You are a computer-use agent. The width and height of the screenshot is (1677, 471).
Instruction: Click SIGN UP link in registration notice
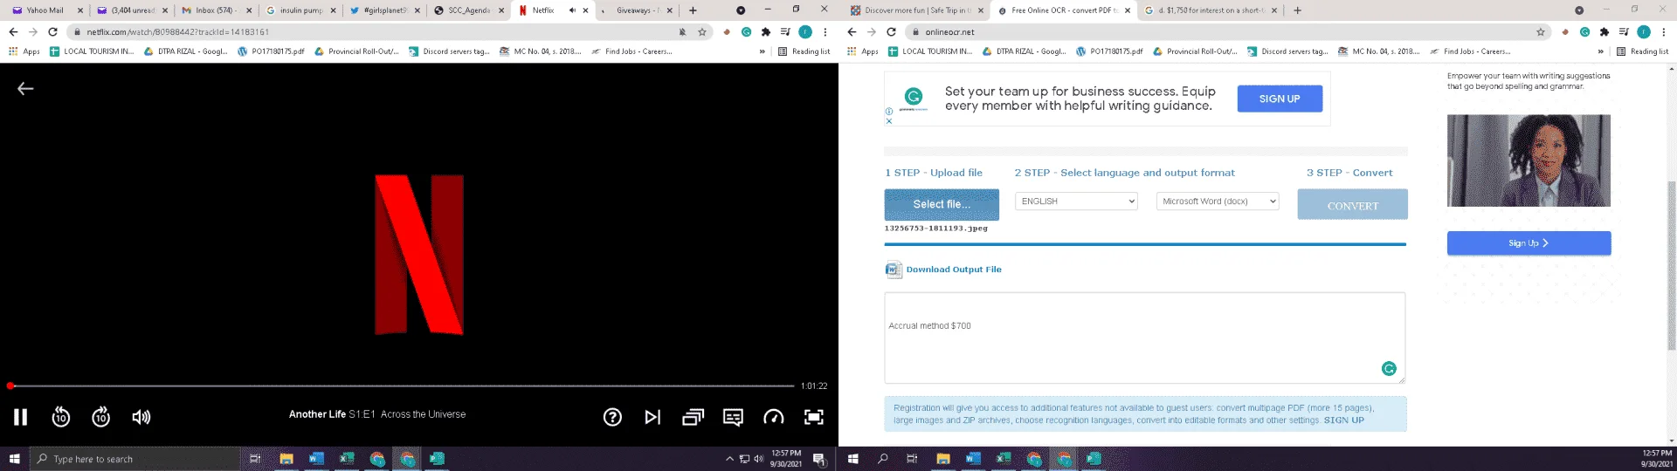(x=1343, y=420)
